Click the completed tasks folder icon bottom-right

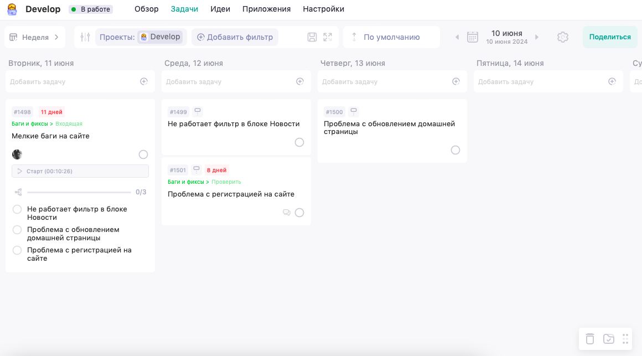pos(608,338)
